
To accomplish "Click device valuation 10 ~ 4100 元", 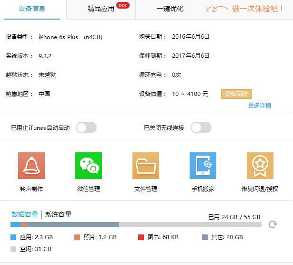I will pos(190,94).
